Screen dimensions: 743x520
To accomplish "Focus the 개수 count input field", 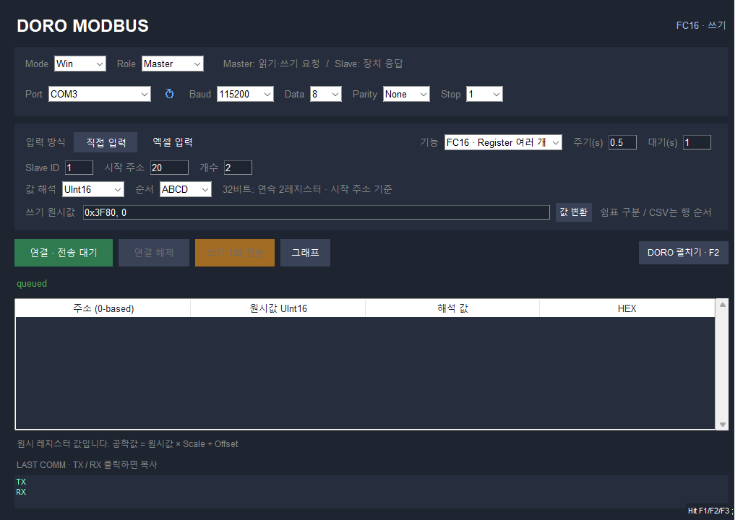I will pyautogui.click(x=238, y=168).
